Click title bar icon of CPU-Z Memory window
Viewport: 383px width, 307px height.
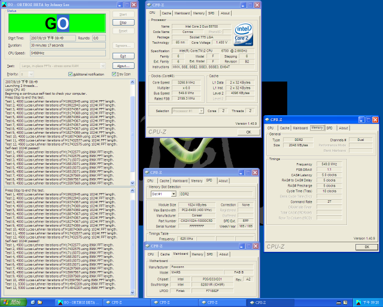click(268, 120)
